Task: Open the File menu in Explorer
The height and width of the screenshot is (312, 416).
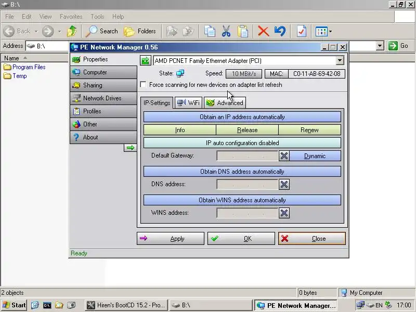Action: point(9,17)
